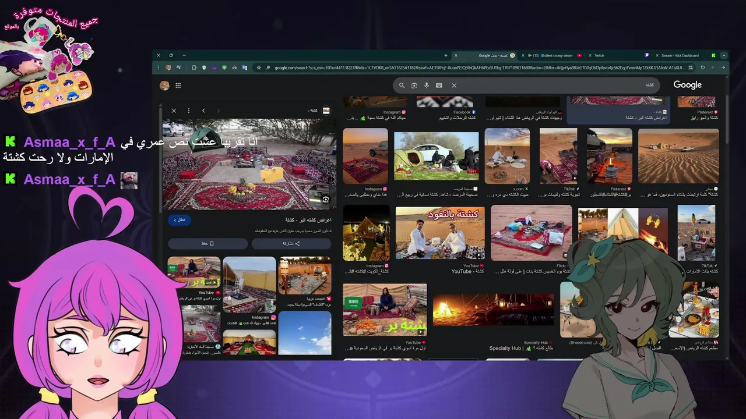Click the share button in preview
Image resolution: width=746 pixels, height=419 pixels.
click(291, 243)
